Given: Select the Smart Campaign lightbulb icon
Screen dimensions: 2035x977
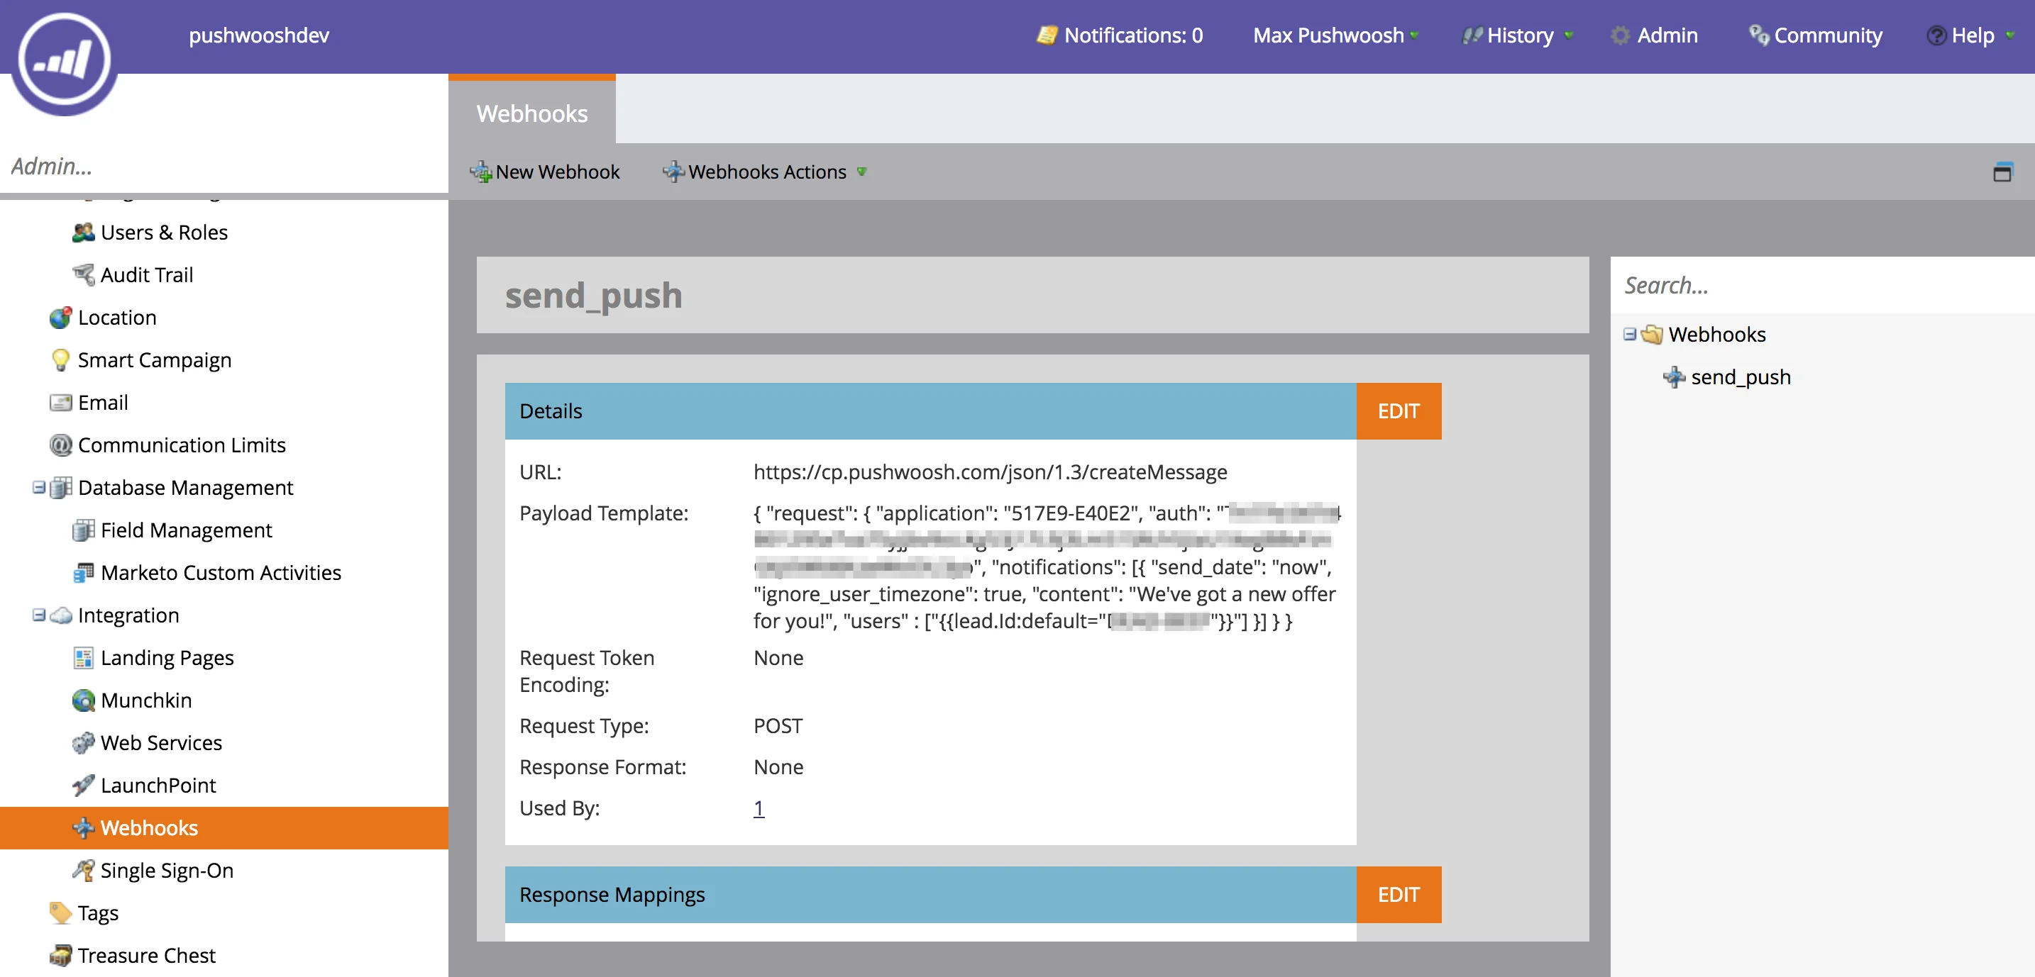Looking at the screenshot, I should click(61, 360).
